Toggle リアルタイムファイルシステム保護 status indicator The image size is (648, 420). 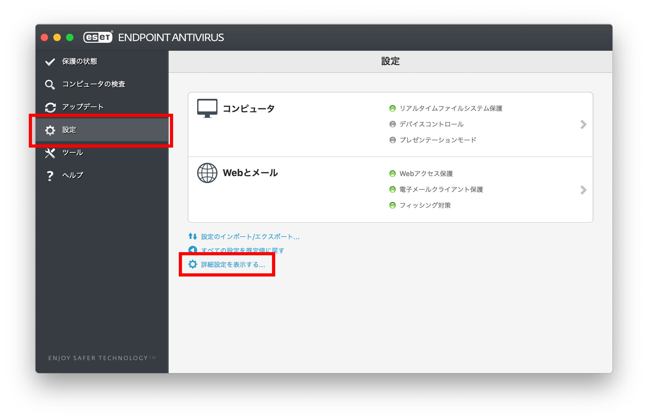[392, 108]
